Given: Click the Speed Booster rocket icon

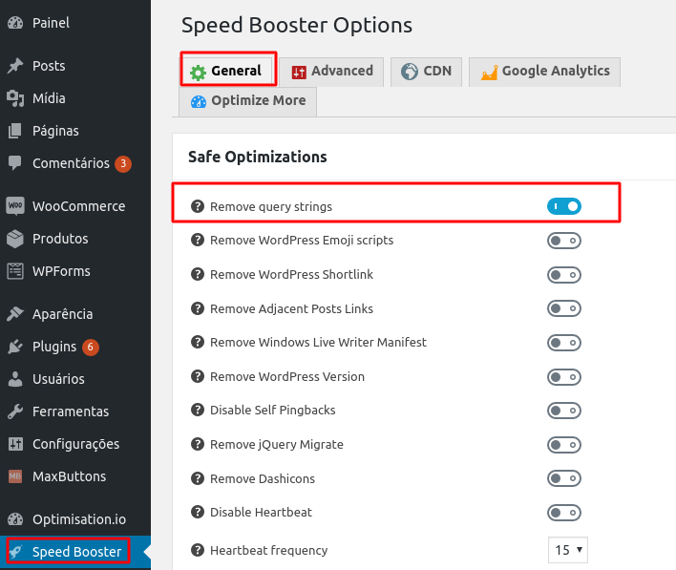Looking at the screenshot, I should 15,552.
